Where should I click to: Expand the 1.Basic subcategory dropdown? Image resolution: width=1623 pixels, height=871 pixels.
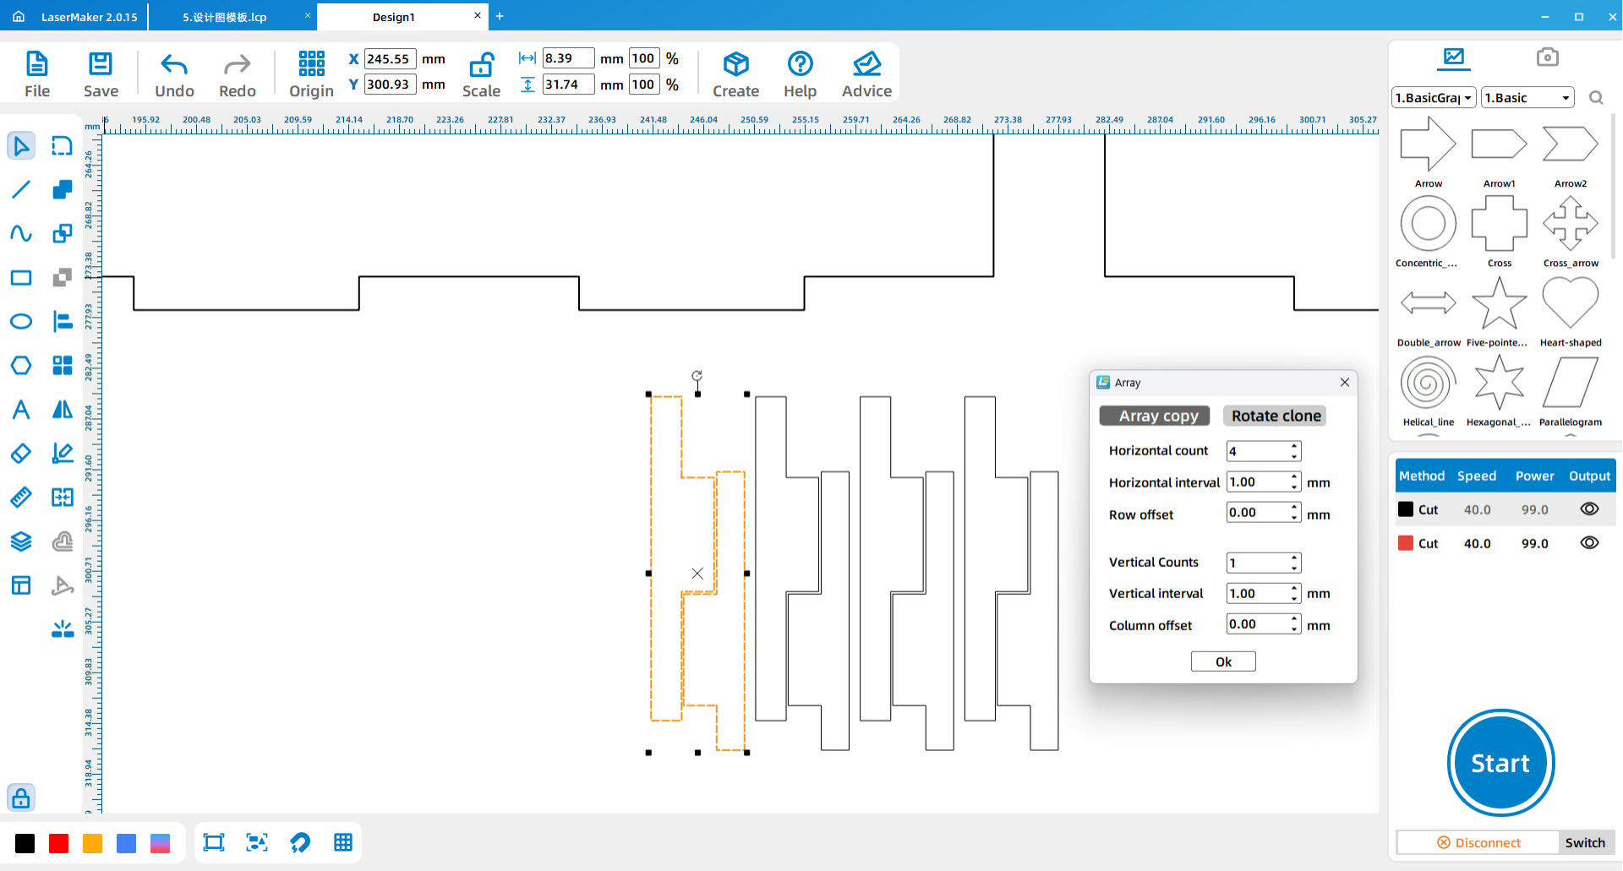pos(1527,98)
